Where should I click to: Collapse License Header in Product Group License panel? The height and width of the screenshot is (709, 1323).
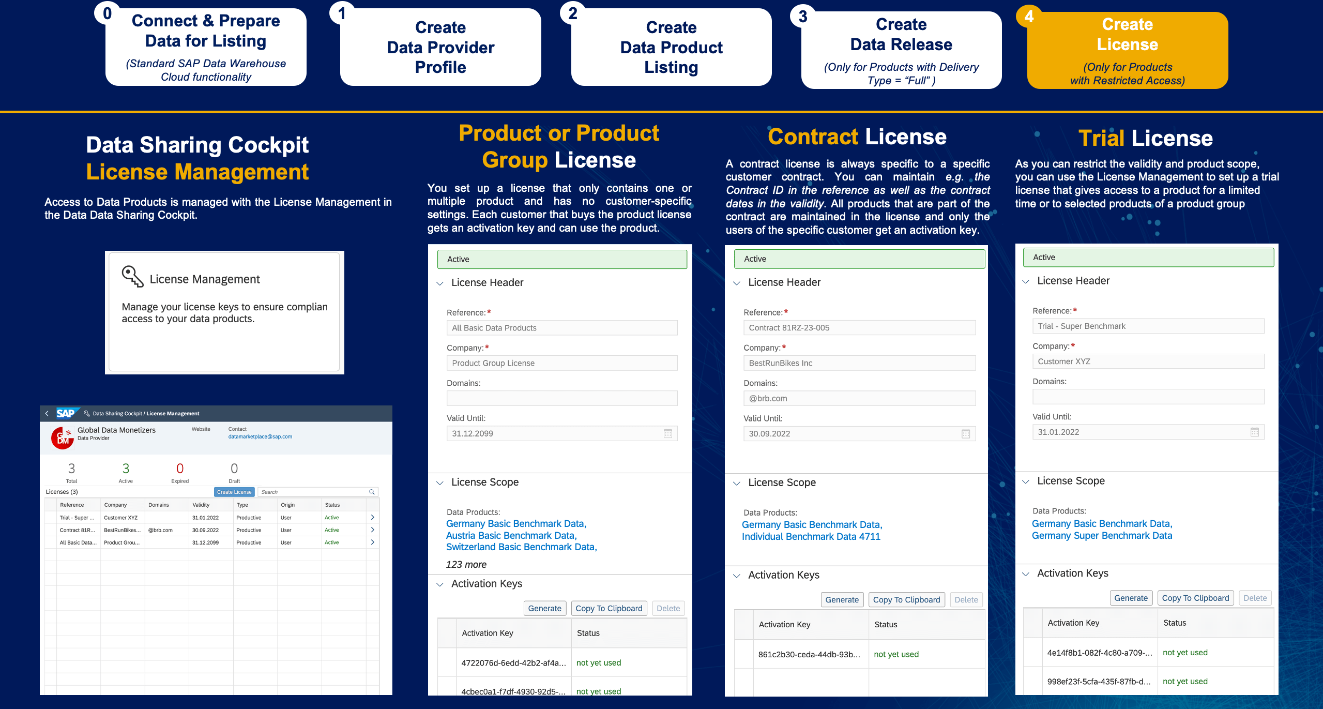point(440,283)
